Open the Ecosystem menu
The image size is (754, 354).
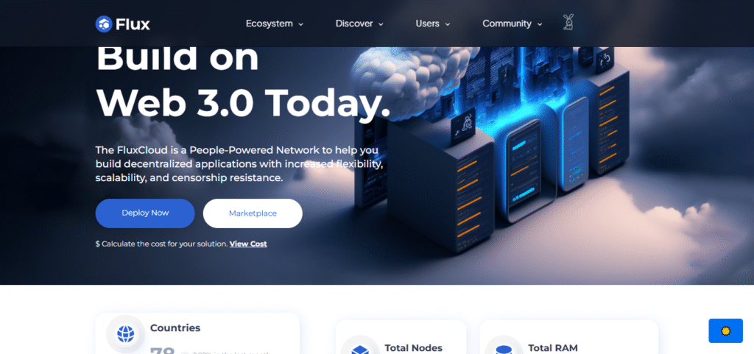269,24
